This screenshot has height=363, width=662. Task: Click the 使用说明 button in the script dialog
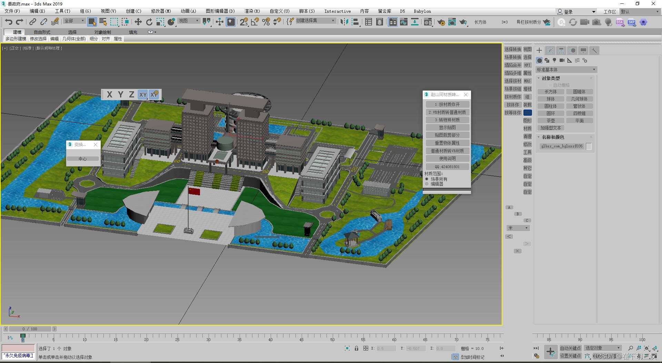[447, 158]
